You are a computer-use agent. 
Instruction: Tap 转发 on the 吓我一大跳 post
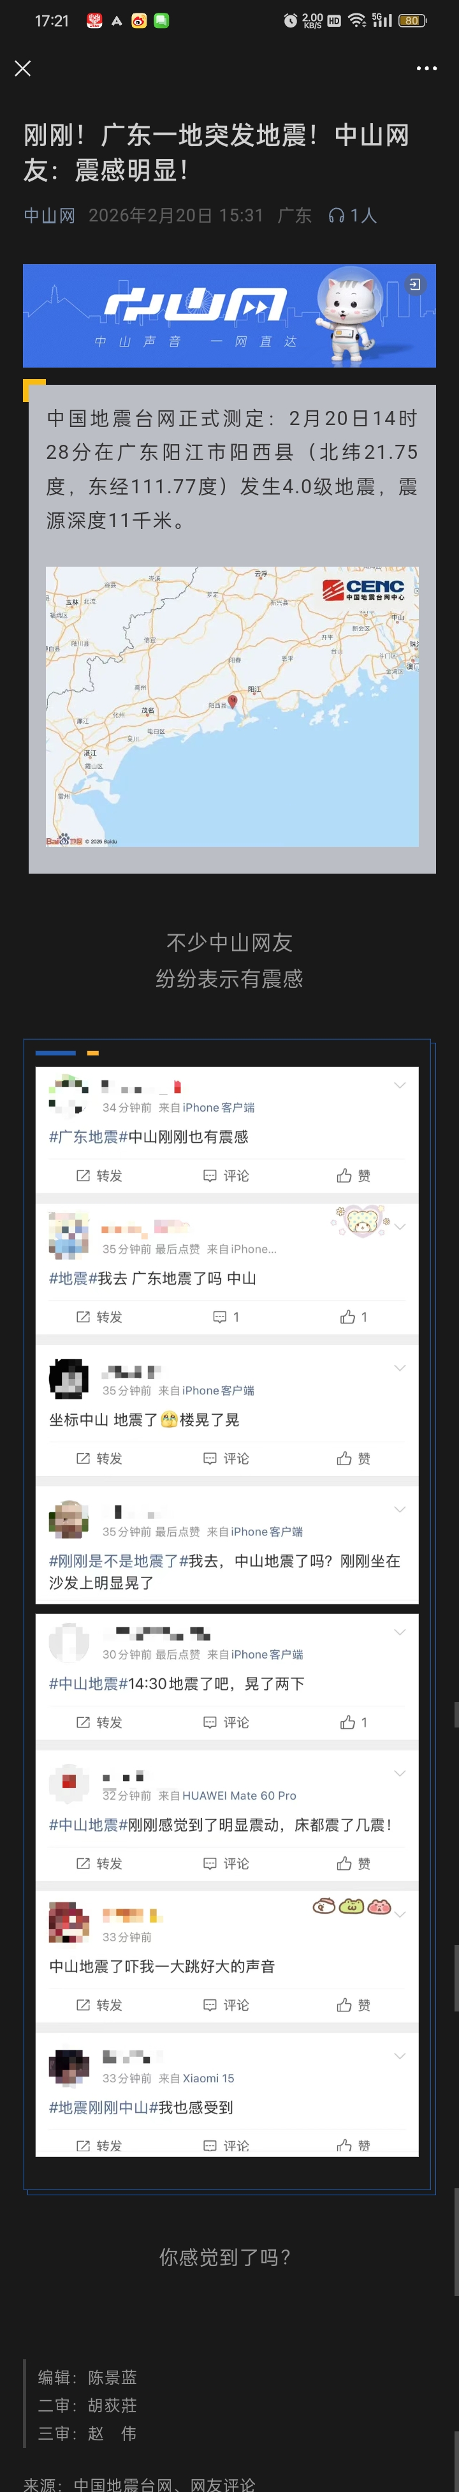coord(99,2004)
